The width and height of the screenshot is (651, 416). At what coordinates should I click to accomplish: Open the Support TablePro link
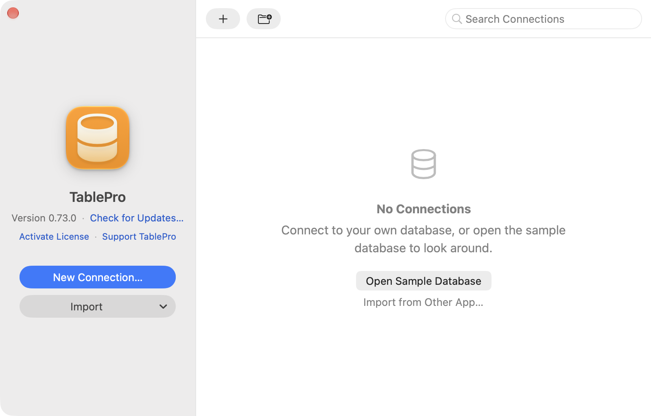point(139,236)
